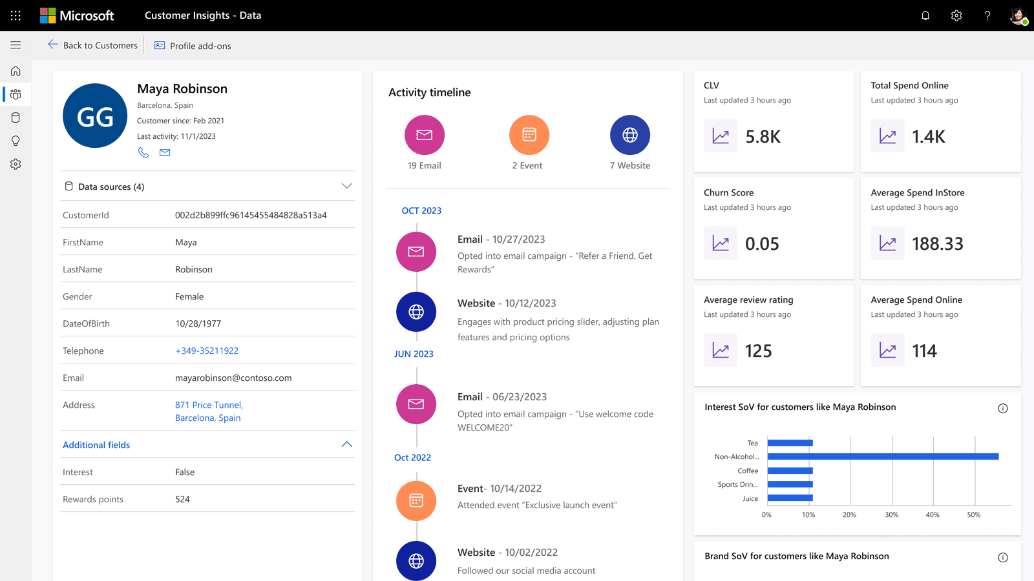
Task: Collapse the Additional fields section
Action: (x=347, y=444)
